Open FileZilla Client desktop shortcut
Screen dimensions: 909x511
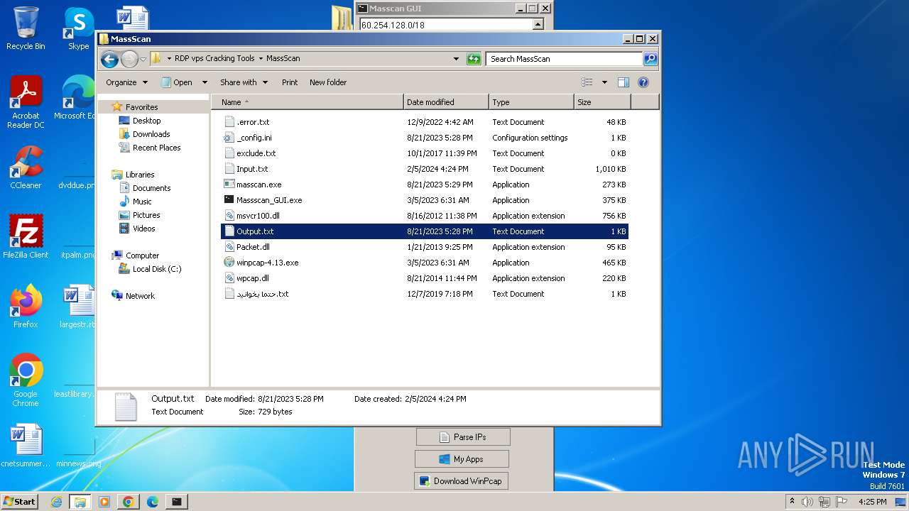(x=26, y=237)
